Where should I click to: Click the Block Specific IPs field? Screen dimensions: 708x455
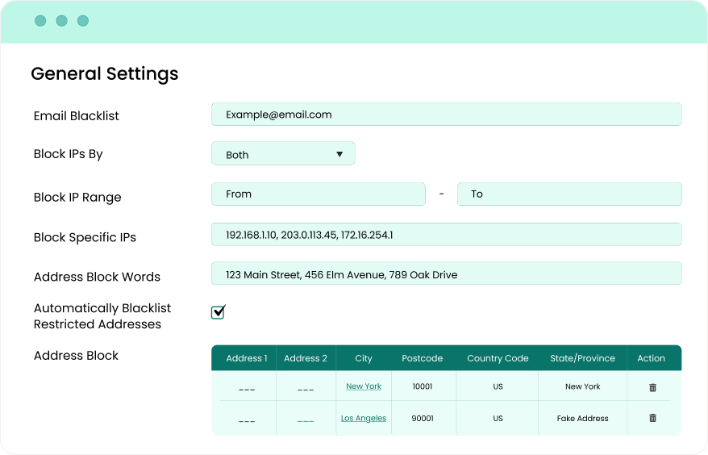click(x=446, y=235)
